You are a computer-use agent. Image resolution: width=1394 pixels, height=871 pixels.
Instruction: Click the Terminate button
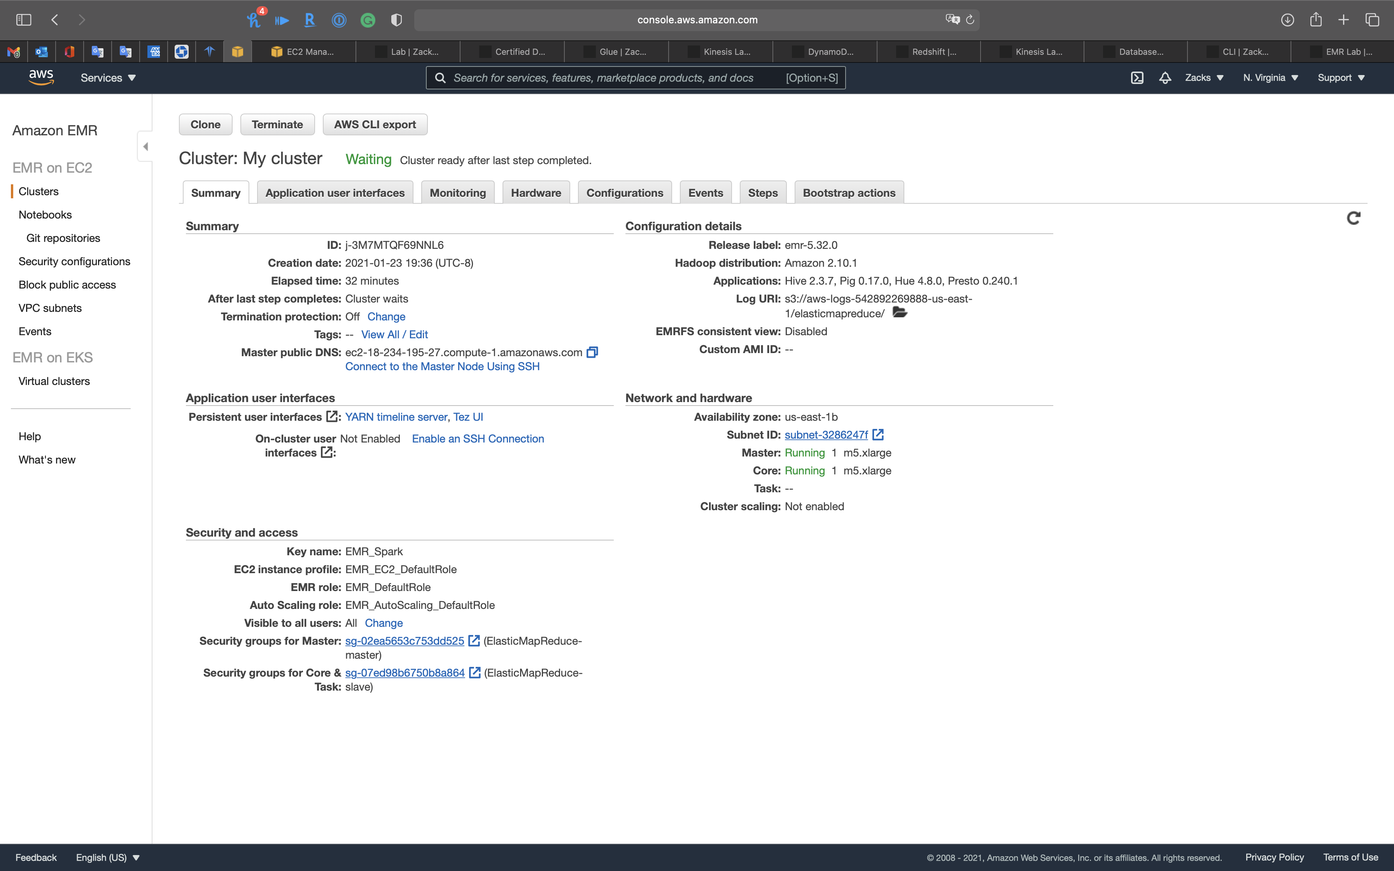click(277, 124)
